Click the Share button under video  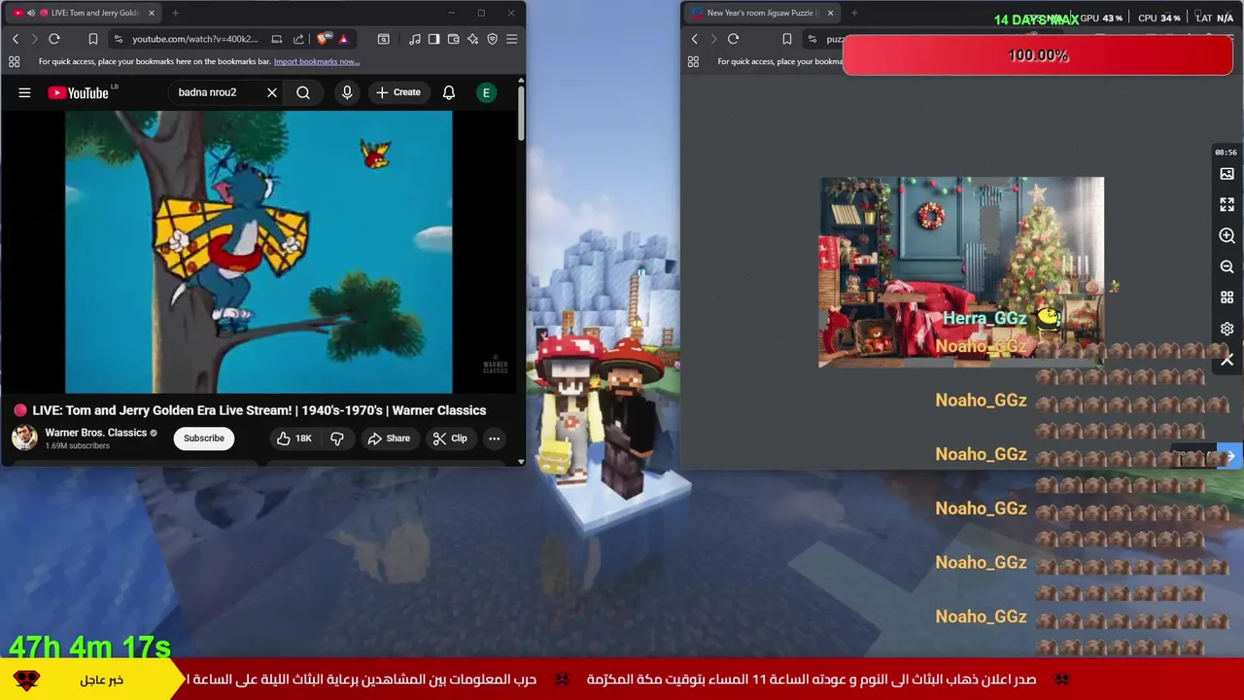point(389,438)
